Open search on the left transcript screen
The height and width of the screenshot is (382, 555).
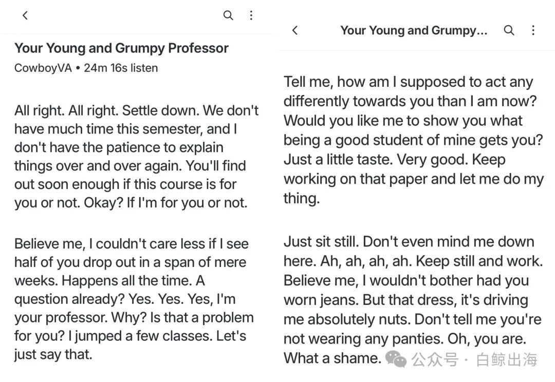228,15
